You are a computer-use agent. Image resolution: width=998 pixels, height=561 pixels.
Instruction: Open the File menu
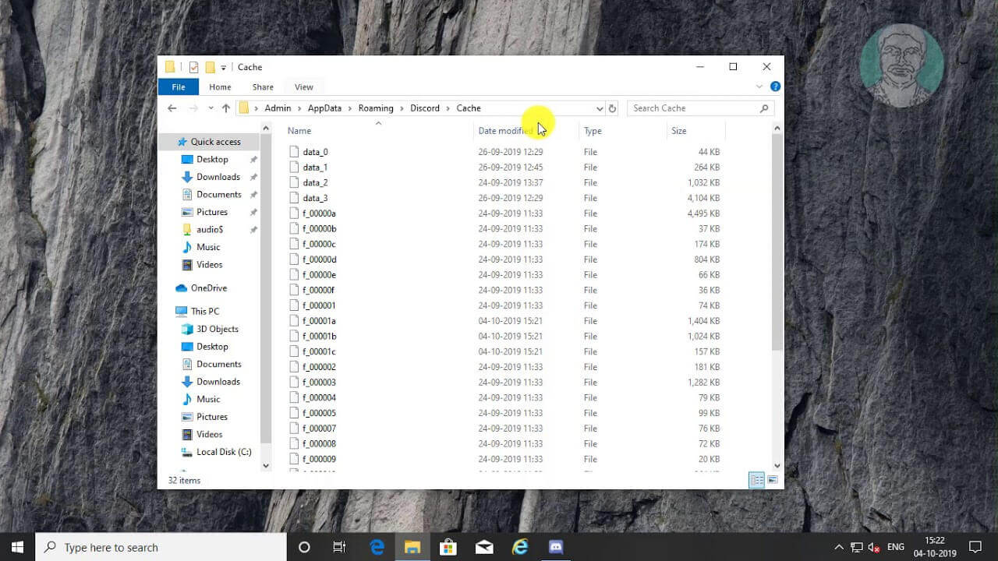[179, 87]
